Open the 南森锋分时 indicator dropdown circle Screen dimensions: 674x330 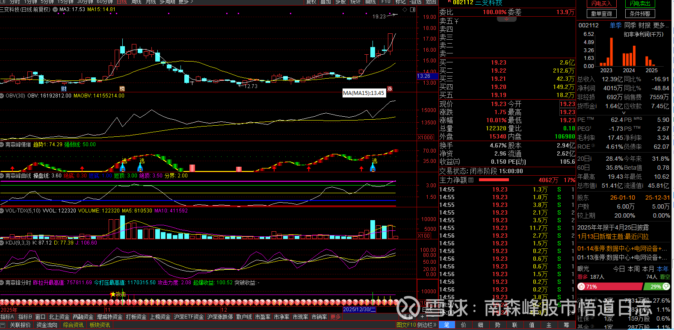(x=2, y=283)
